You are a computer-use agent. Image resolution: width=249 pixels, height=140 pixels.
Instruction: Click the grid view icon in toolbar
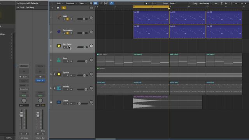click(91, 3)
